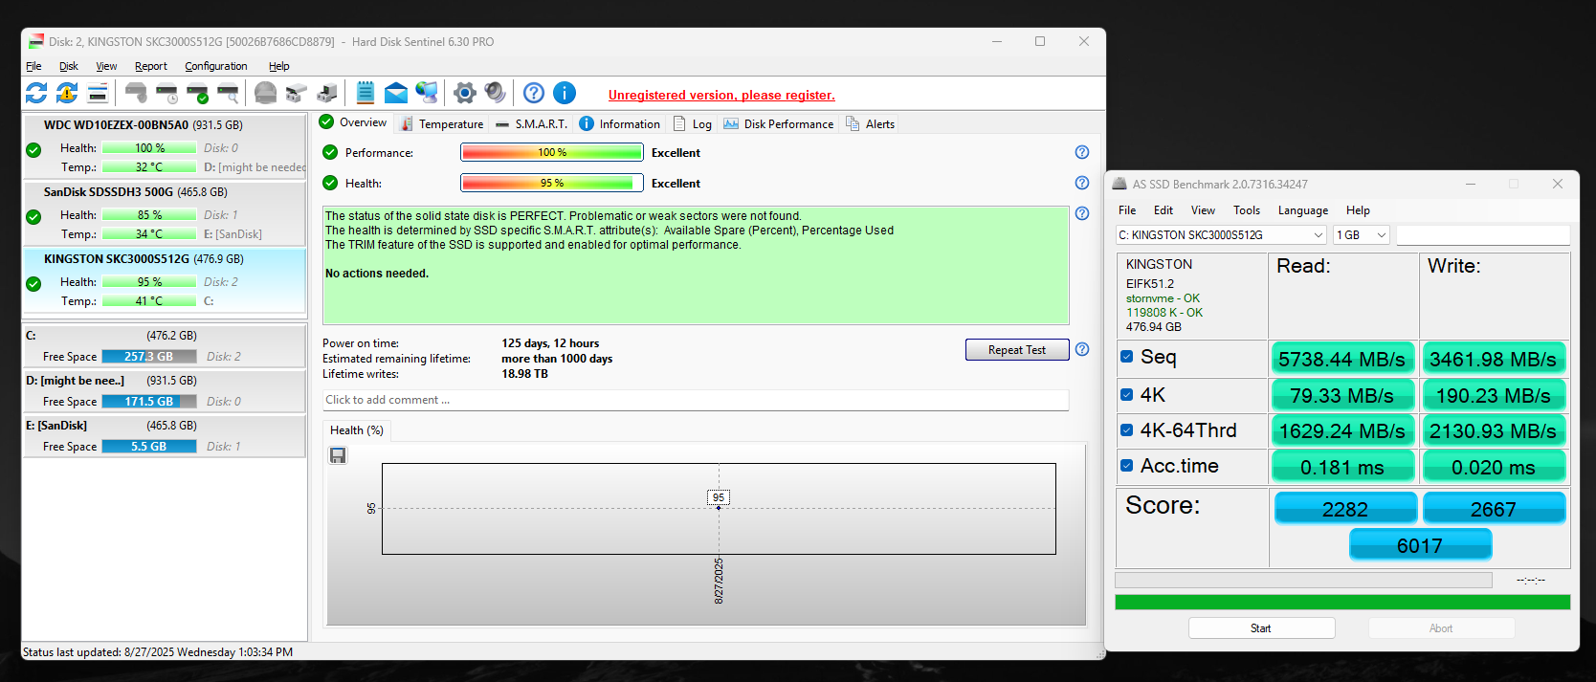Toggle the 4K benchmark checkbox

(1127, 394)
